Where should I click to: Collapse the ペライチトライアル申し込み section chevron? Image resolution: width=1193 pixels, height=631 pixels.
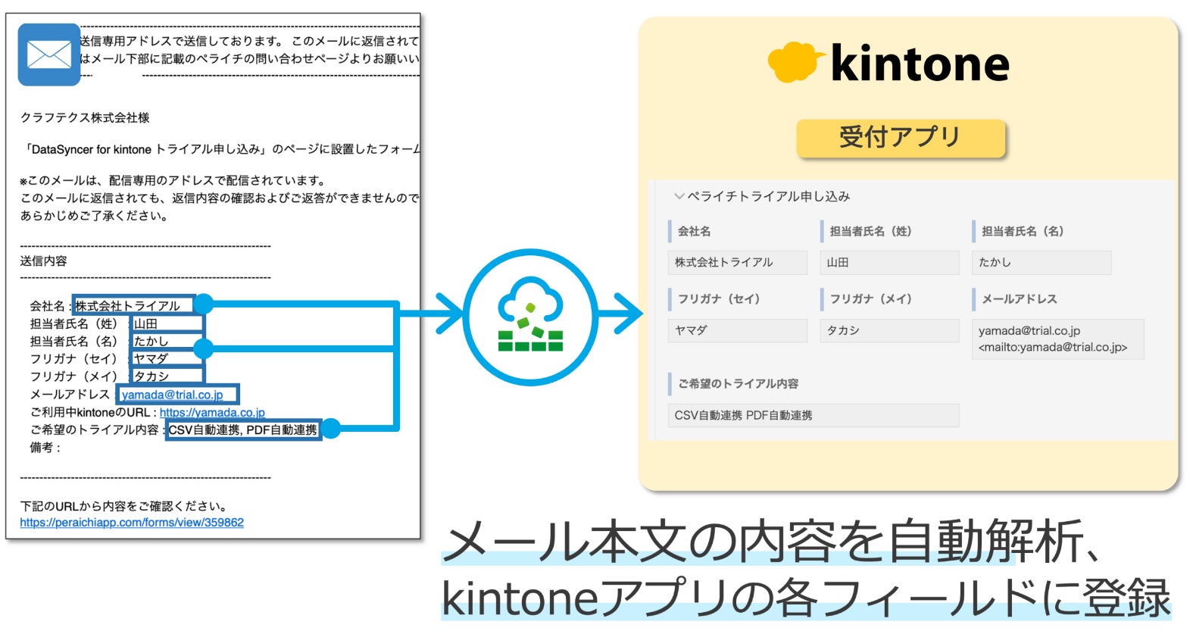click(x=679, y=196)
